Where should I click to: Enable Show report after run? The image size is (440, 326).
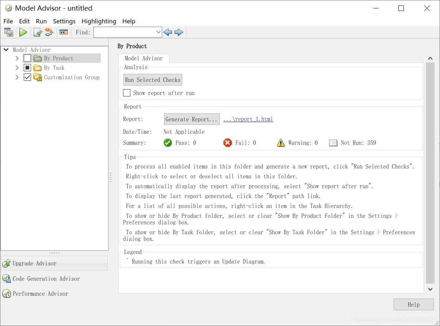(127, 93)
